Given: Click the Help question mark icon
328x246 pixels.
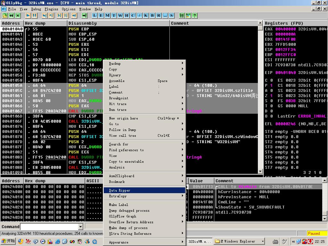Looking at the screenshot, I should (x=194, y=15).
